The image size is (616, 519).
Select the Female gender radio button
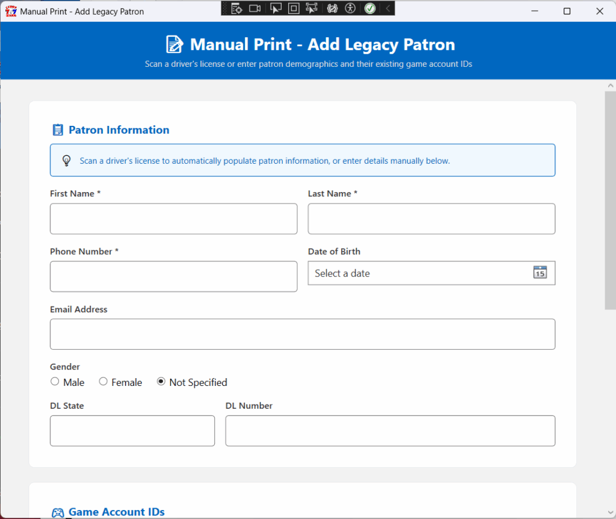click(103, 381)
